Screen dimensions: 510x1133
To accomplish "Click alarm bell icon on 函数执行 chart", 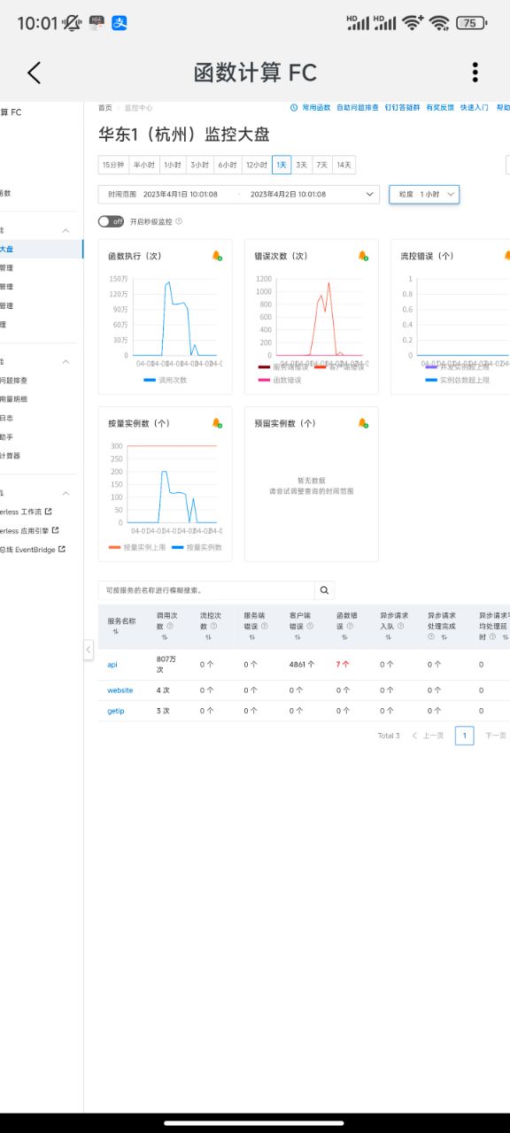I will 217,256.
